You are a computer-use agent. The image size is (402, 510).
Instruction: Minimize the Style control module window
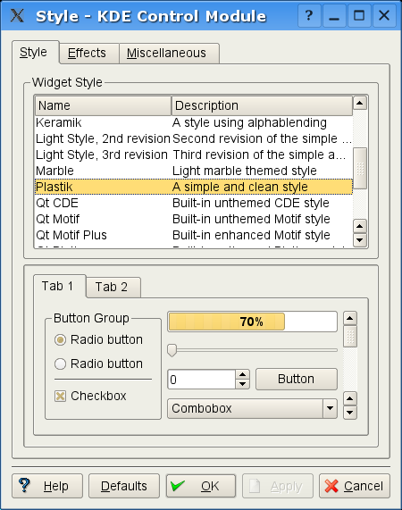point(334,15)
